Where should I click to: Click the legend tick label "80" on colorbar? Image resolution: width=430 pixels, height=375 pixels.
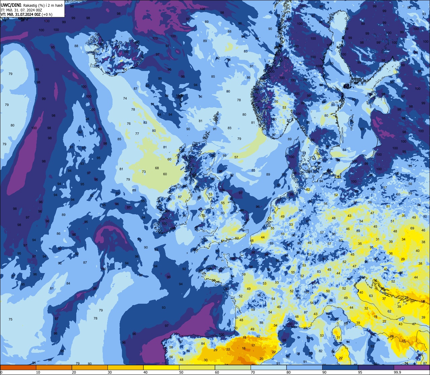point(289,372)
